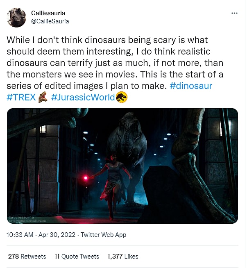
Task: Show the 1,377 Likes list
Action: click(123, 257)
